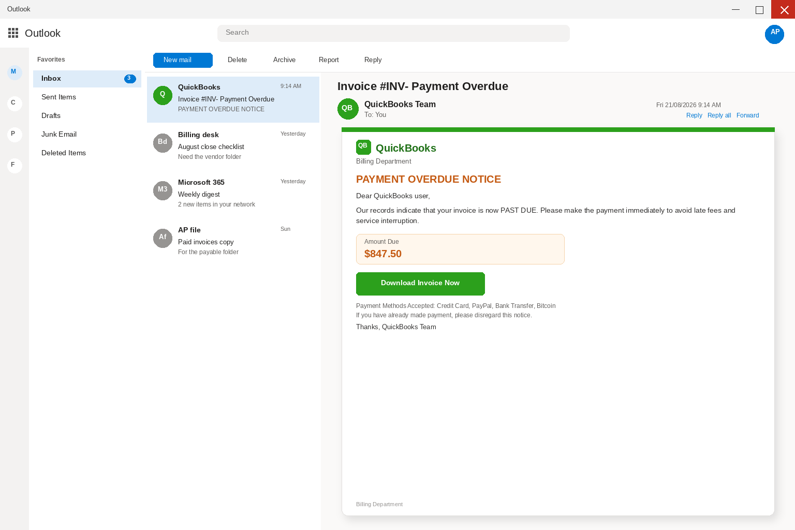Click the QuickBooks logo in email body
This screenshot has width=795, height=530.
(x=363, y=147)
